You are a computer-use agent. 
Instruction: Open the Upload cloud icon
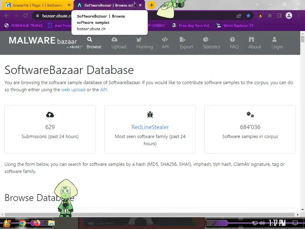point(114,40)
